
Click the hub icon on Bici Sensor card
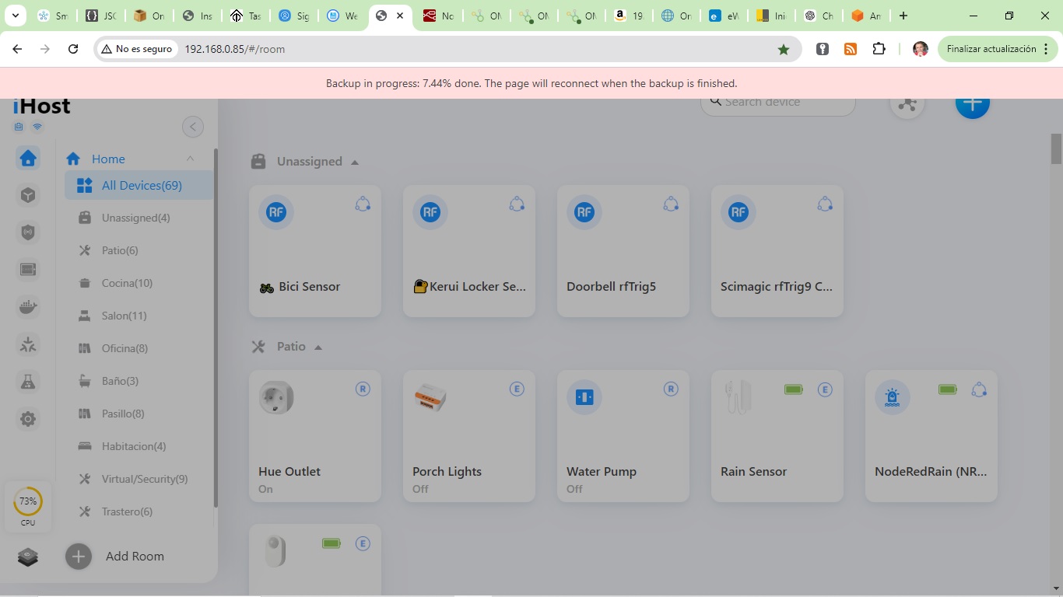tap(363, 204)
